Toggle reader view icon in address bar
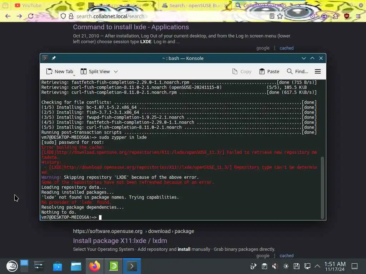The width and height of the screenshot is (366, 274). tap(272, 16)
